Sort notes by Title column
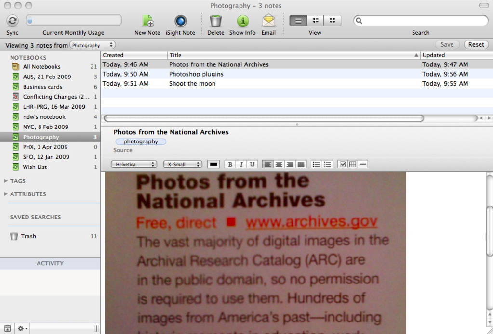493x334 pixels. [293, 55]
